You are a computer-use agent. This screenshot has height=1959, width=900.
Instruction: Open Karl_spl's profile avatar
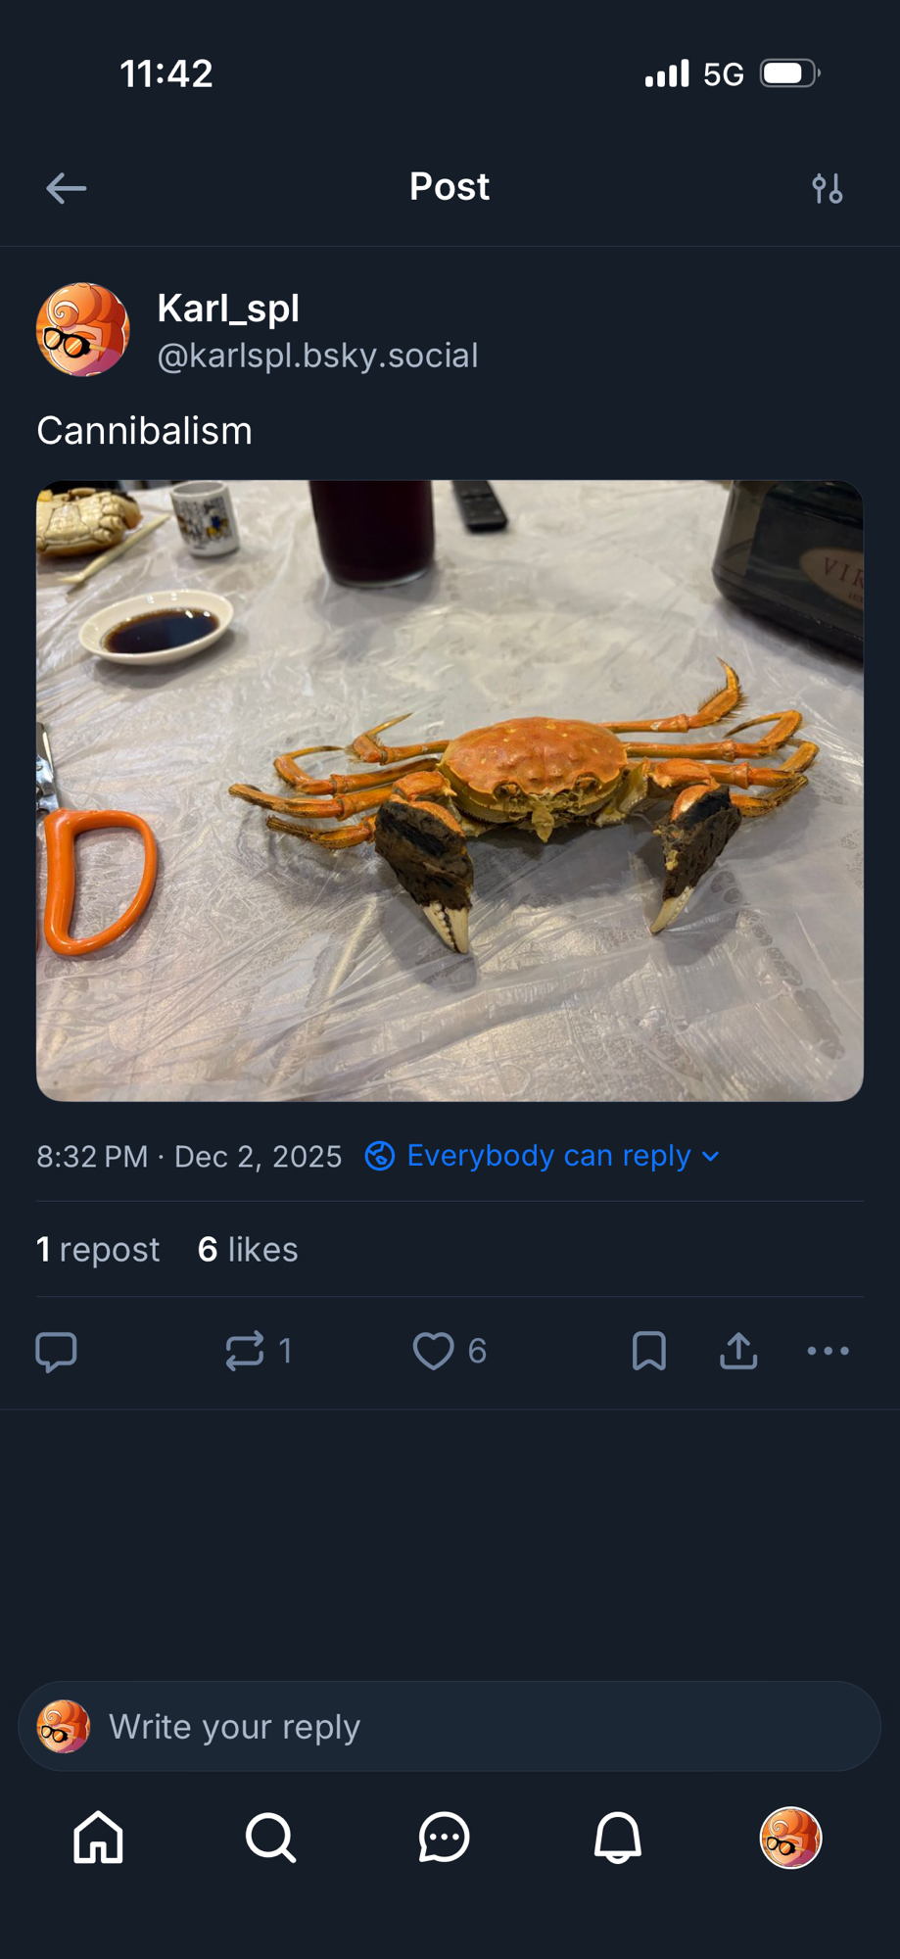tap(82, 330)
